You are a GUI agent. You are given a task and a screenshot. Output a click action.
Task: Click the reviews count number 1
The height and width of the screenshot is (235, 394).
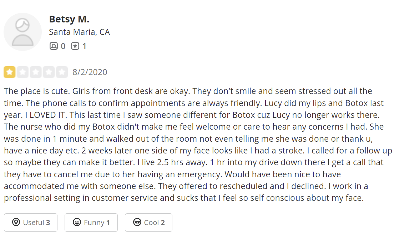click(x=85, y=46)
